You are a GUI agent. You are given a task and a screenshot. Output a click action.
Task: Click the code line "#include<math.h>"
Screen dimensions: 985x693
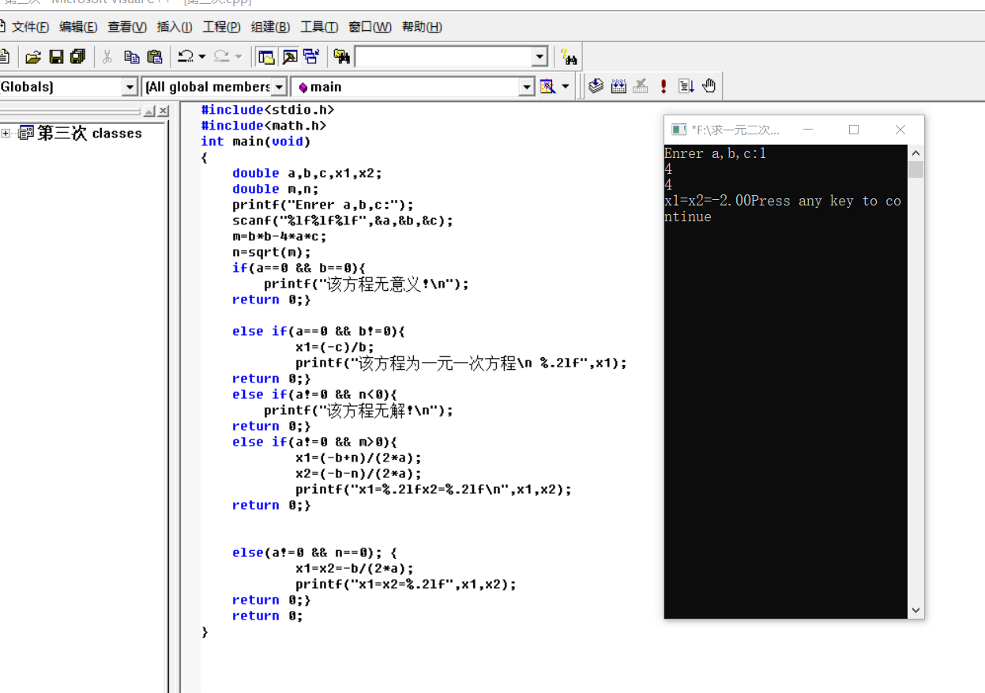coord(264,126)
